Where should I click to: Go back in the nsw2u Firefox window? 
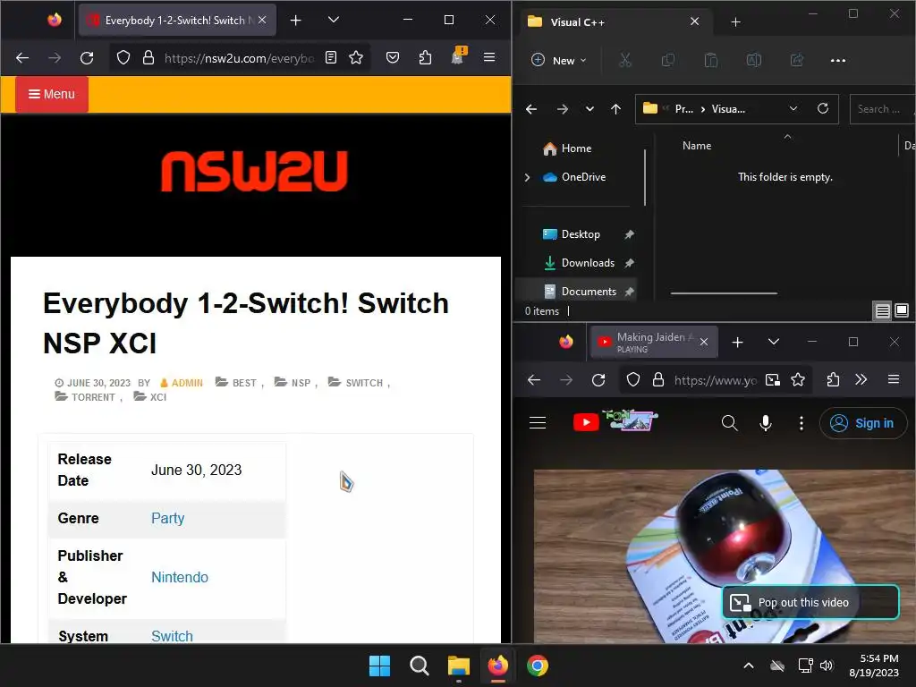22,58
